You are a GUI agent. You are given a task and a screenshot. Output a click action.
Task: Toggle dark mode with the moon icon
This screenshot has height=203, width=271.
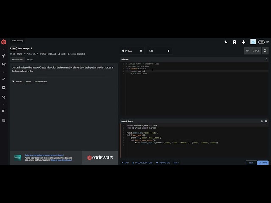click(x=226, y=42)
